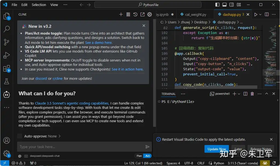
Task: Run Python file with play icon
Action: 256,14
